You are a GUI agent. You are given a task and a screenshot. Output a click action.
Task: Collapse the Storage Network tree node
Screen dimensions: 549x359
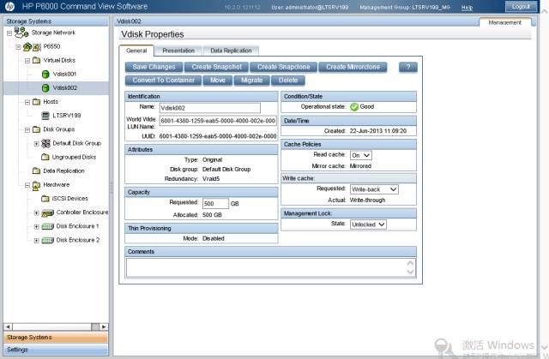tap(9, 33)
